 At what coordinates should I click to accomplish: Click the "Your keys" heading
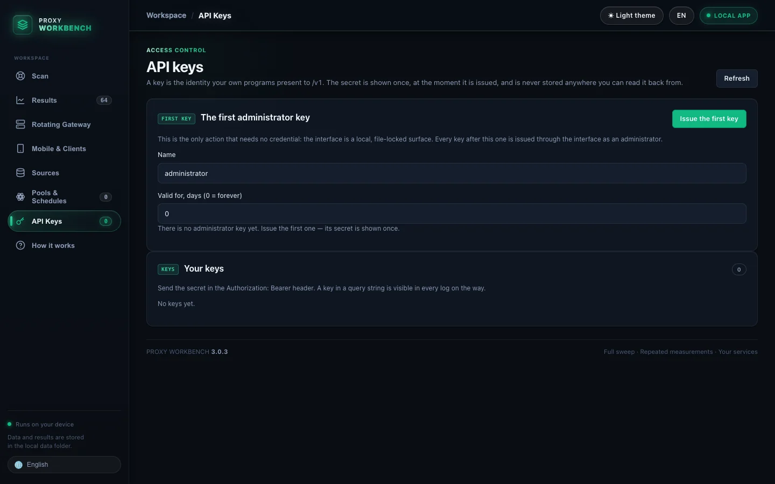click(204, 268)
